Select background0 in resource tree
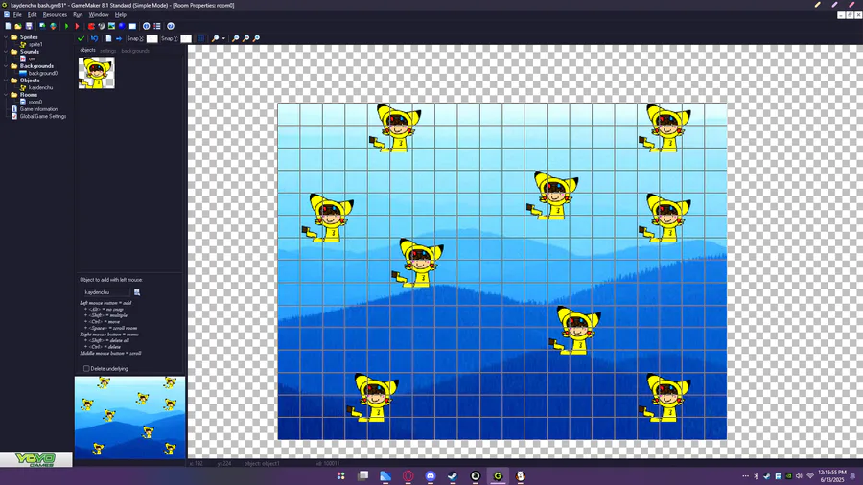 click(42, 73)
